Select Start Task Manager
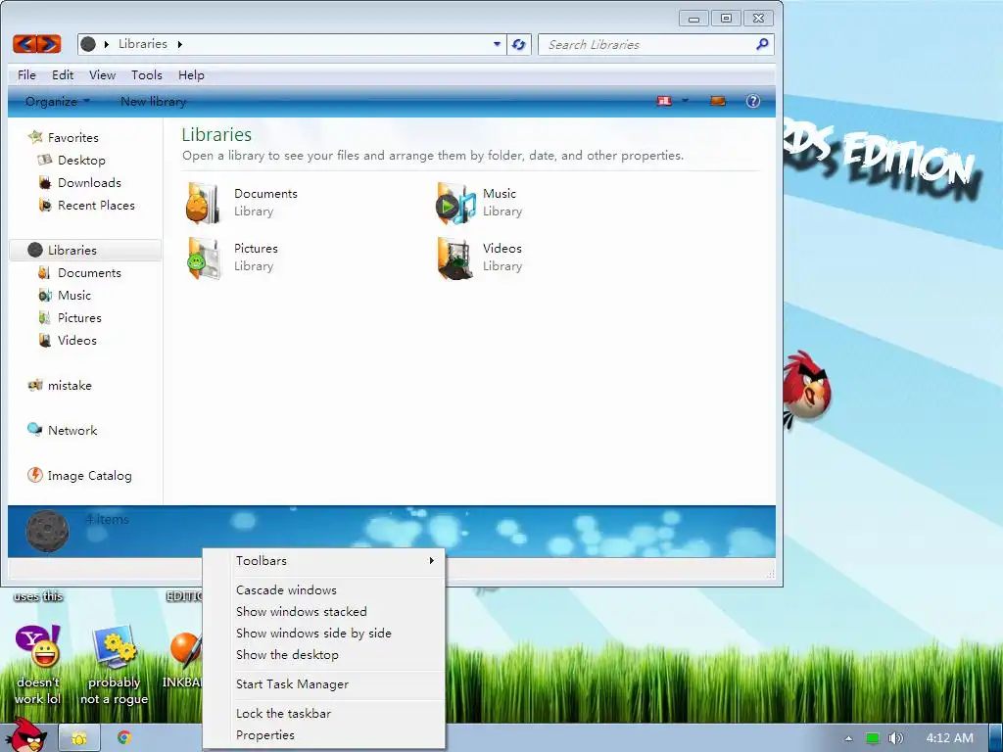Viewport: 1003px width, 752px height. (324, 684)
